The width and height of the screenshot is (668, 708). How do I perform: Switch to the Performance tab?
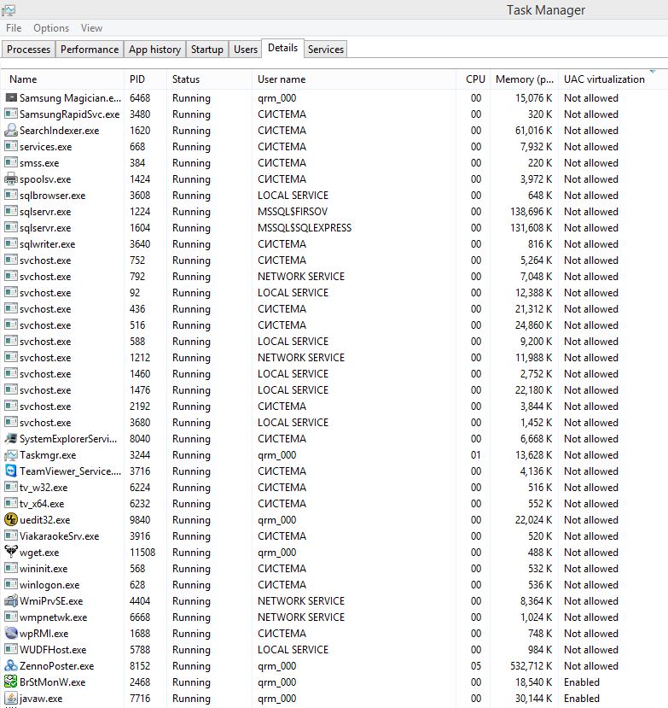point(90,50)
